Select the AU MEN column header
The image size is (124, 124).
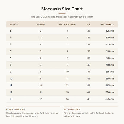click(41, 24)
